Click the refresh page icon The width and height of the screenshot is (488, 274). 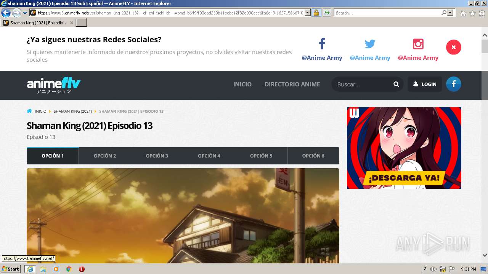tap(327, 13)
